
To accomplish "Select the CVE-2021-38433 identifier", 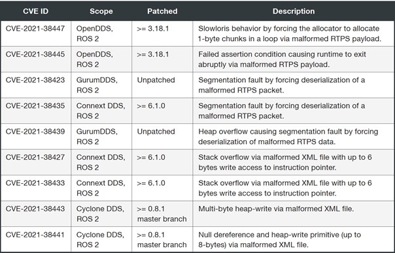I will coord(35,183).
